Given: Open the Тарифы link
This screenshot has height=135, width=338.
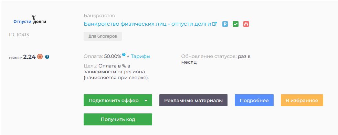Looking at the screenshot, I should click(x=140, y=57).
